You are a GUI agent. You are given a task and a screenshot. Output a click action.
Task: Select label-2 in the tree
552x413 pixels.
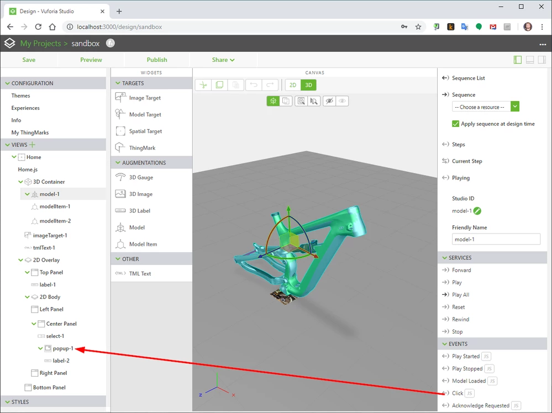pos(61,361)
